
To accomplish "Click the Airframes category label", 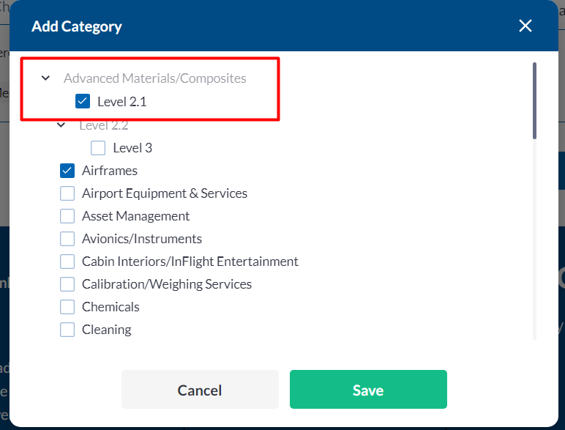I will pos(110,171).
